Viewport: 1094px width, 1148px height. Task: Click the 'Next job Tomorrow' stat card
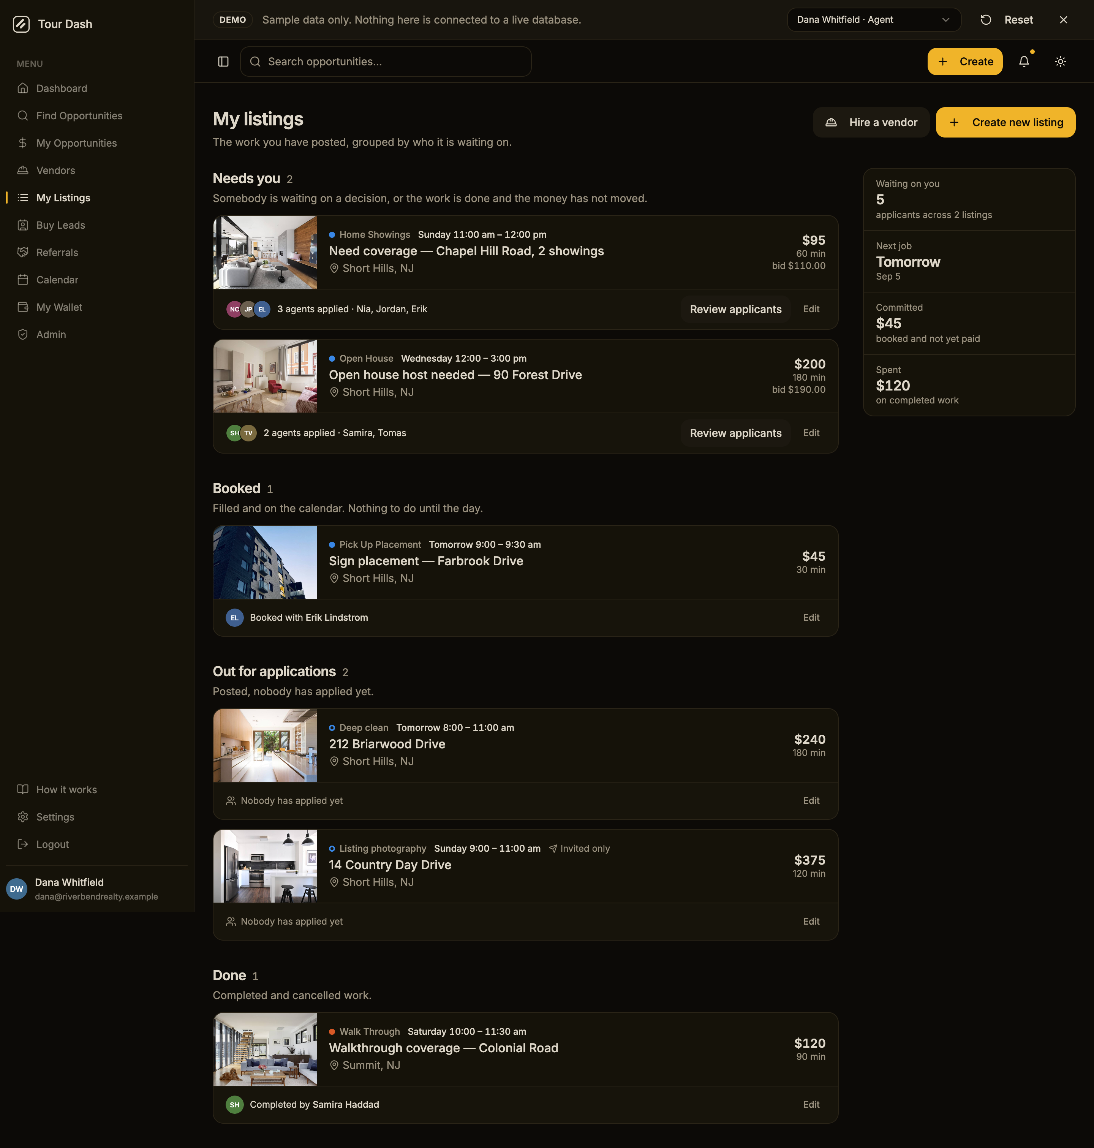(969, 261)
